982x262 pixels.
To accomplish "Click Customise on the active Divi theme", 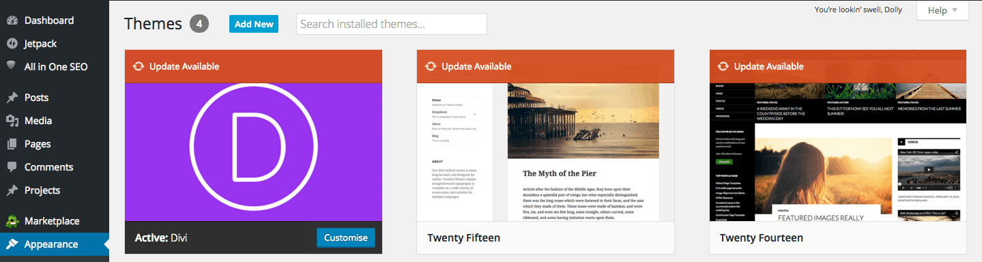I will coord(345,237).
